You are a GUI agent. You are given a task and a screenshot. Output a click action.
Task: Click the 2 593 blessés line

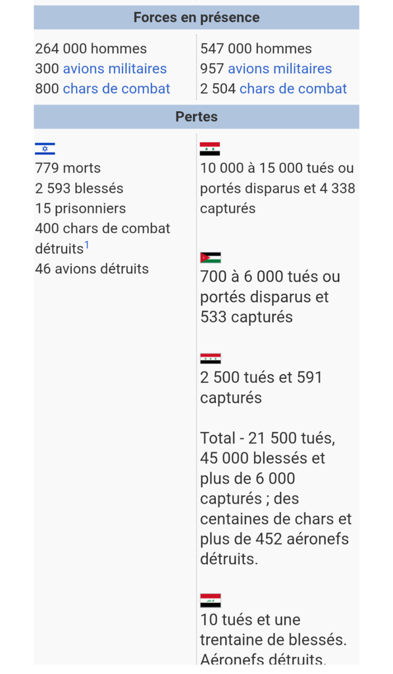pos(79,188)
